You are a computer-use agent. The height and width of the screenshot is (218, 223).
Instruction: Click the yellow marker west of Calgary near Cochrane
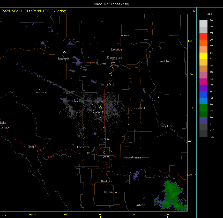88,153
